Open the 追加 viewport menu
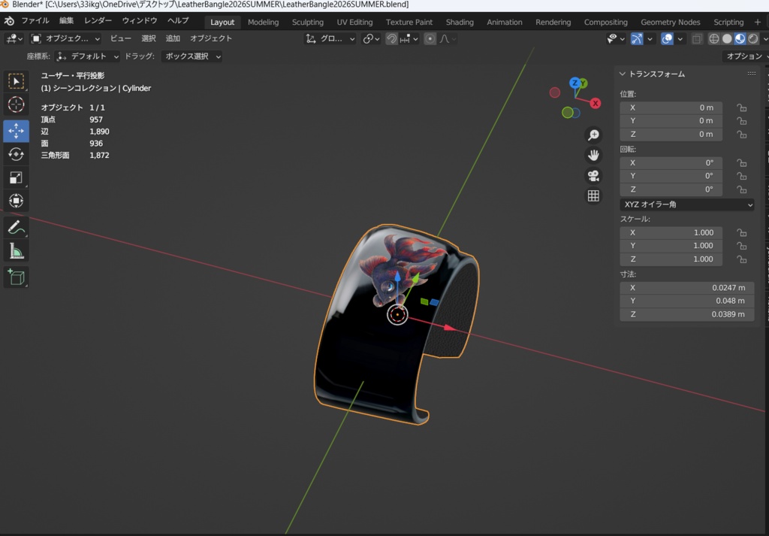The width and height of the screenshot is (769, 536). 173,39
